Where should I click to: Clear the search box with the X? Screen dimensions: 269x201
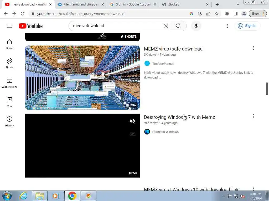[x=165, y=26]
